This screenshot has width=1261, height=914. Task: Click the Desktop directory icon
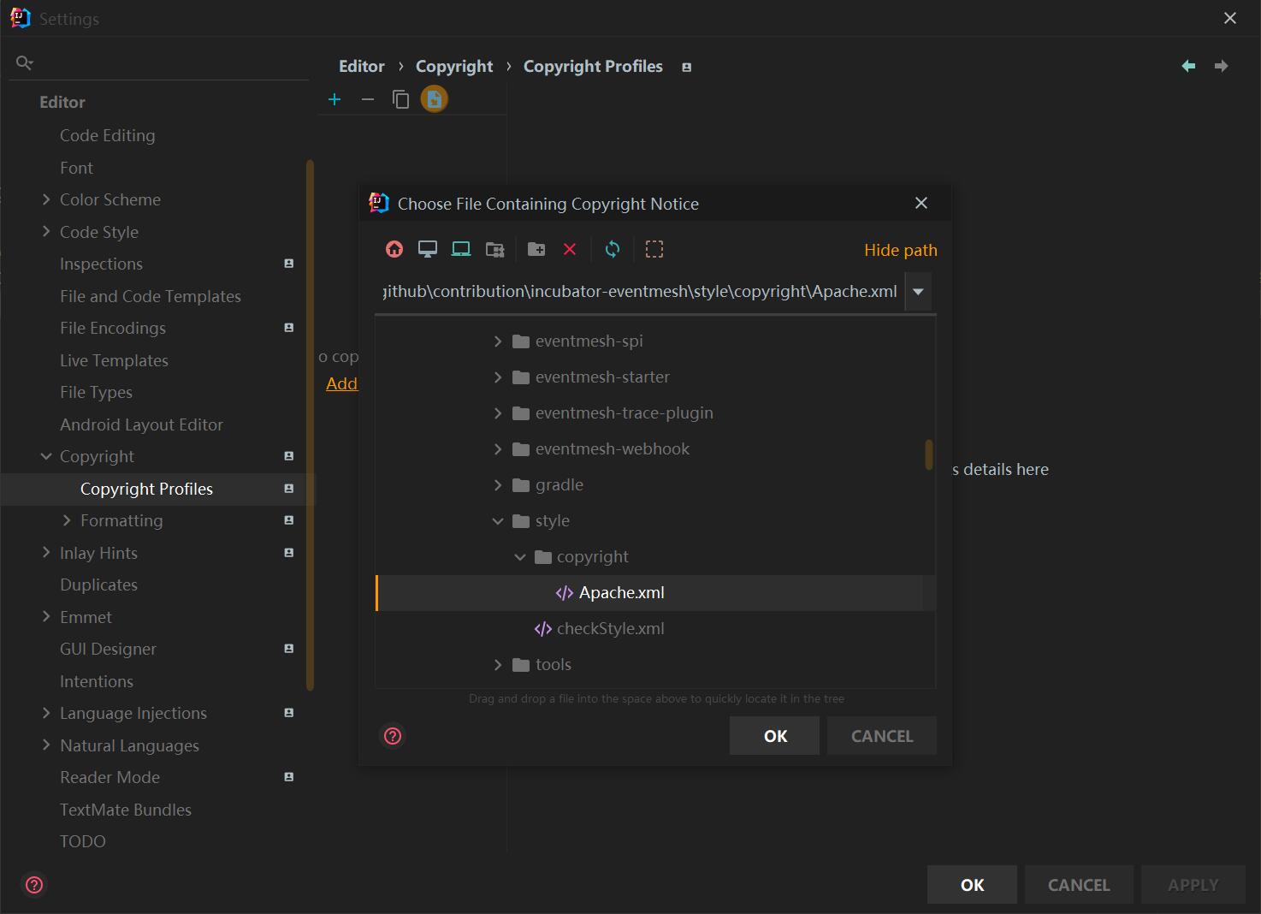pos(428,249)
